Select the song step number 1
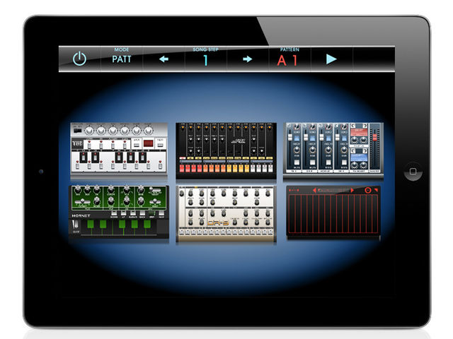 (x=206, y=60)
